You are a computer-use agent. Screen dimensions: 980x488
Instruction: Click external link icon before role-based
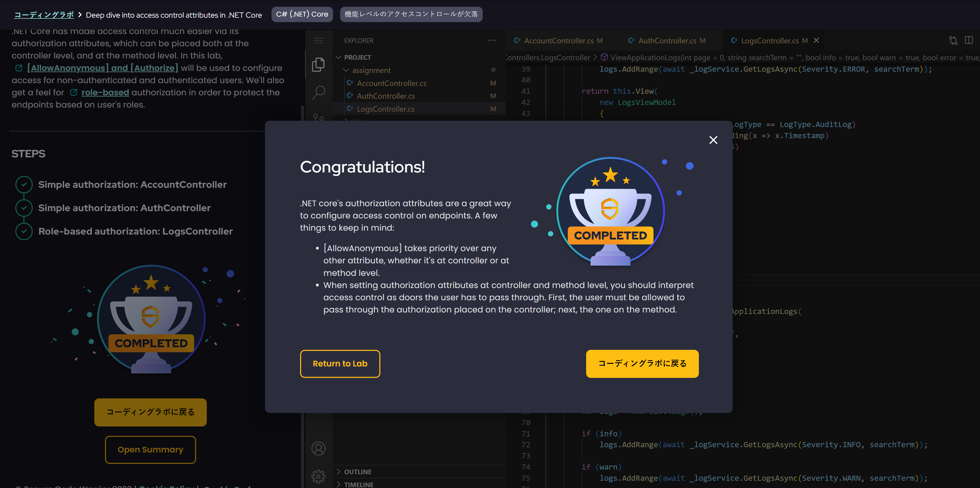(x=74, y=92)
